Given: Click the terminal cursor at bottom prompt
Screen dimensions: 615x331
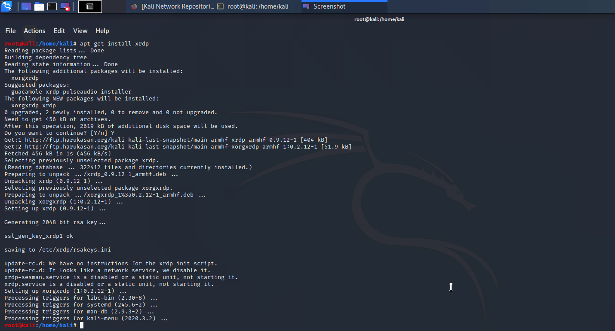Looking at the screenshot, I should 82,325.
